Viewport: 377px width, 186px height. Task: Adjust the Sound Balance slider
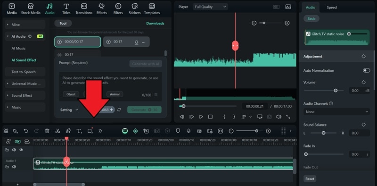click(324, 133)
